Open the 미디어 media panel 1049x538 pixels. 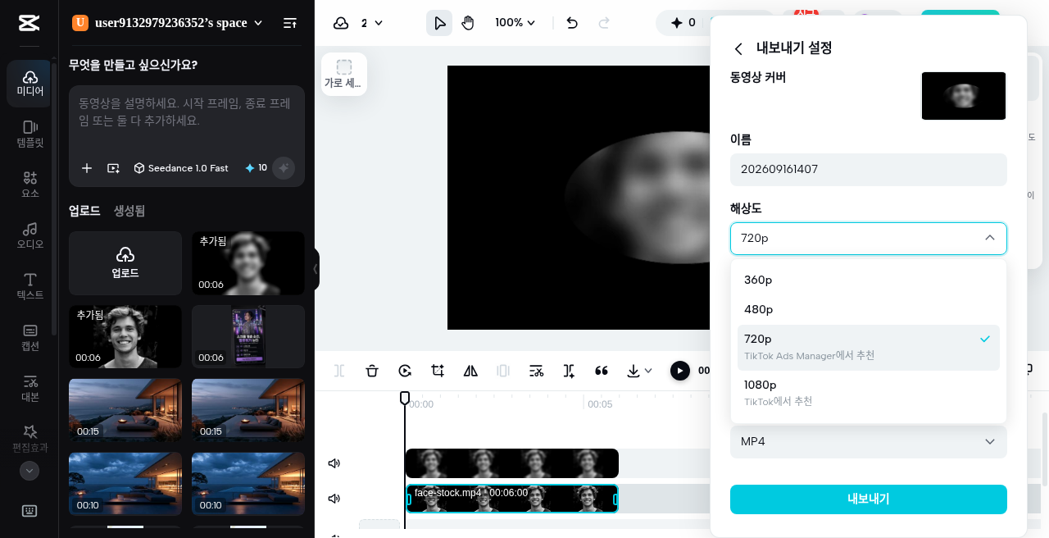[30, 84]
